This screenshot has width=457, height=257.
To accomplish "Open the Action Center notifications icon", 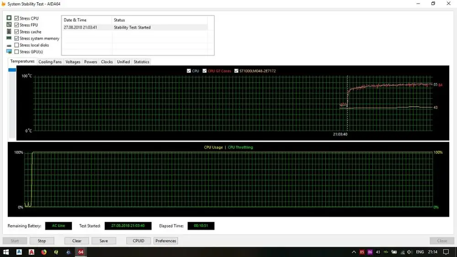I will [x=446, y=252].
